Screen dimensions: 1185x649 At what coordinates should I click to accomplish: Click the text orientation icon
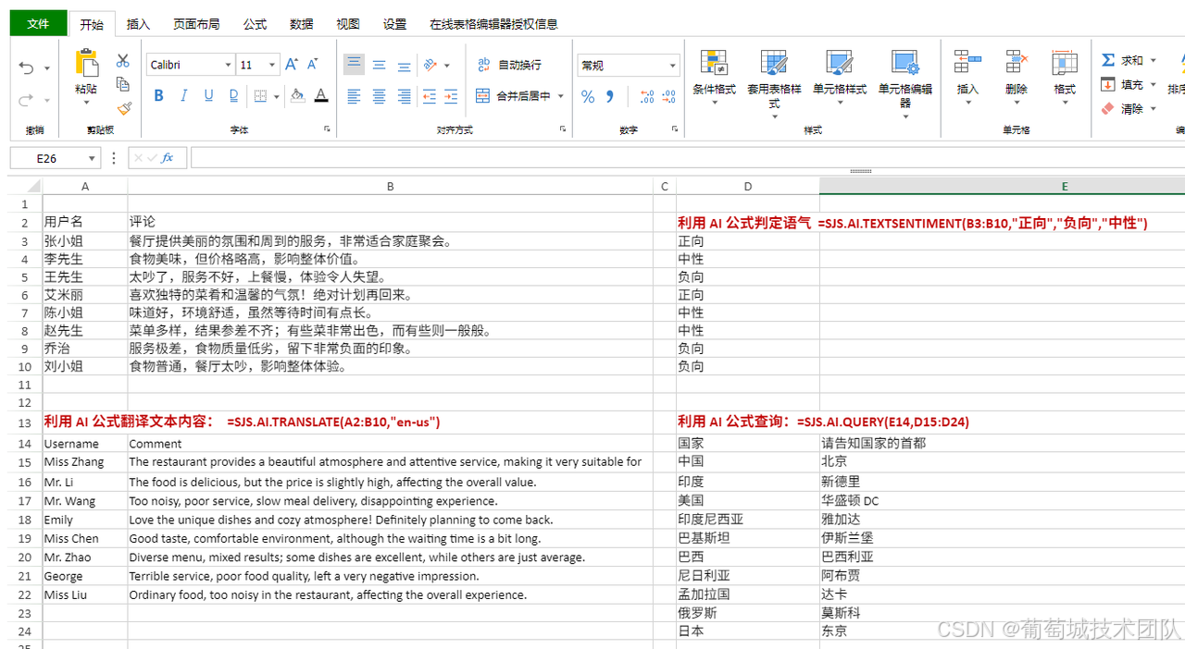430,65
